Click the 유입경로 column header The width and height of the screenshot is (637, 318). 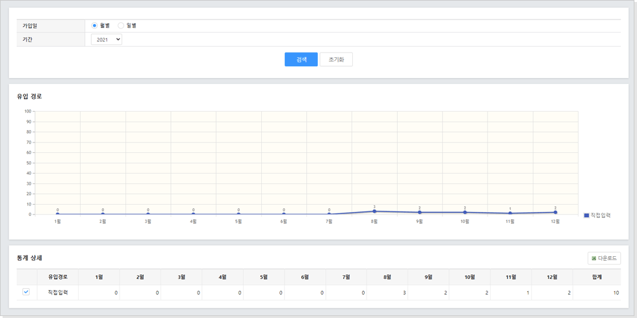[x=58, y=277]
